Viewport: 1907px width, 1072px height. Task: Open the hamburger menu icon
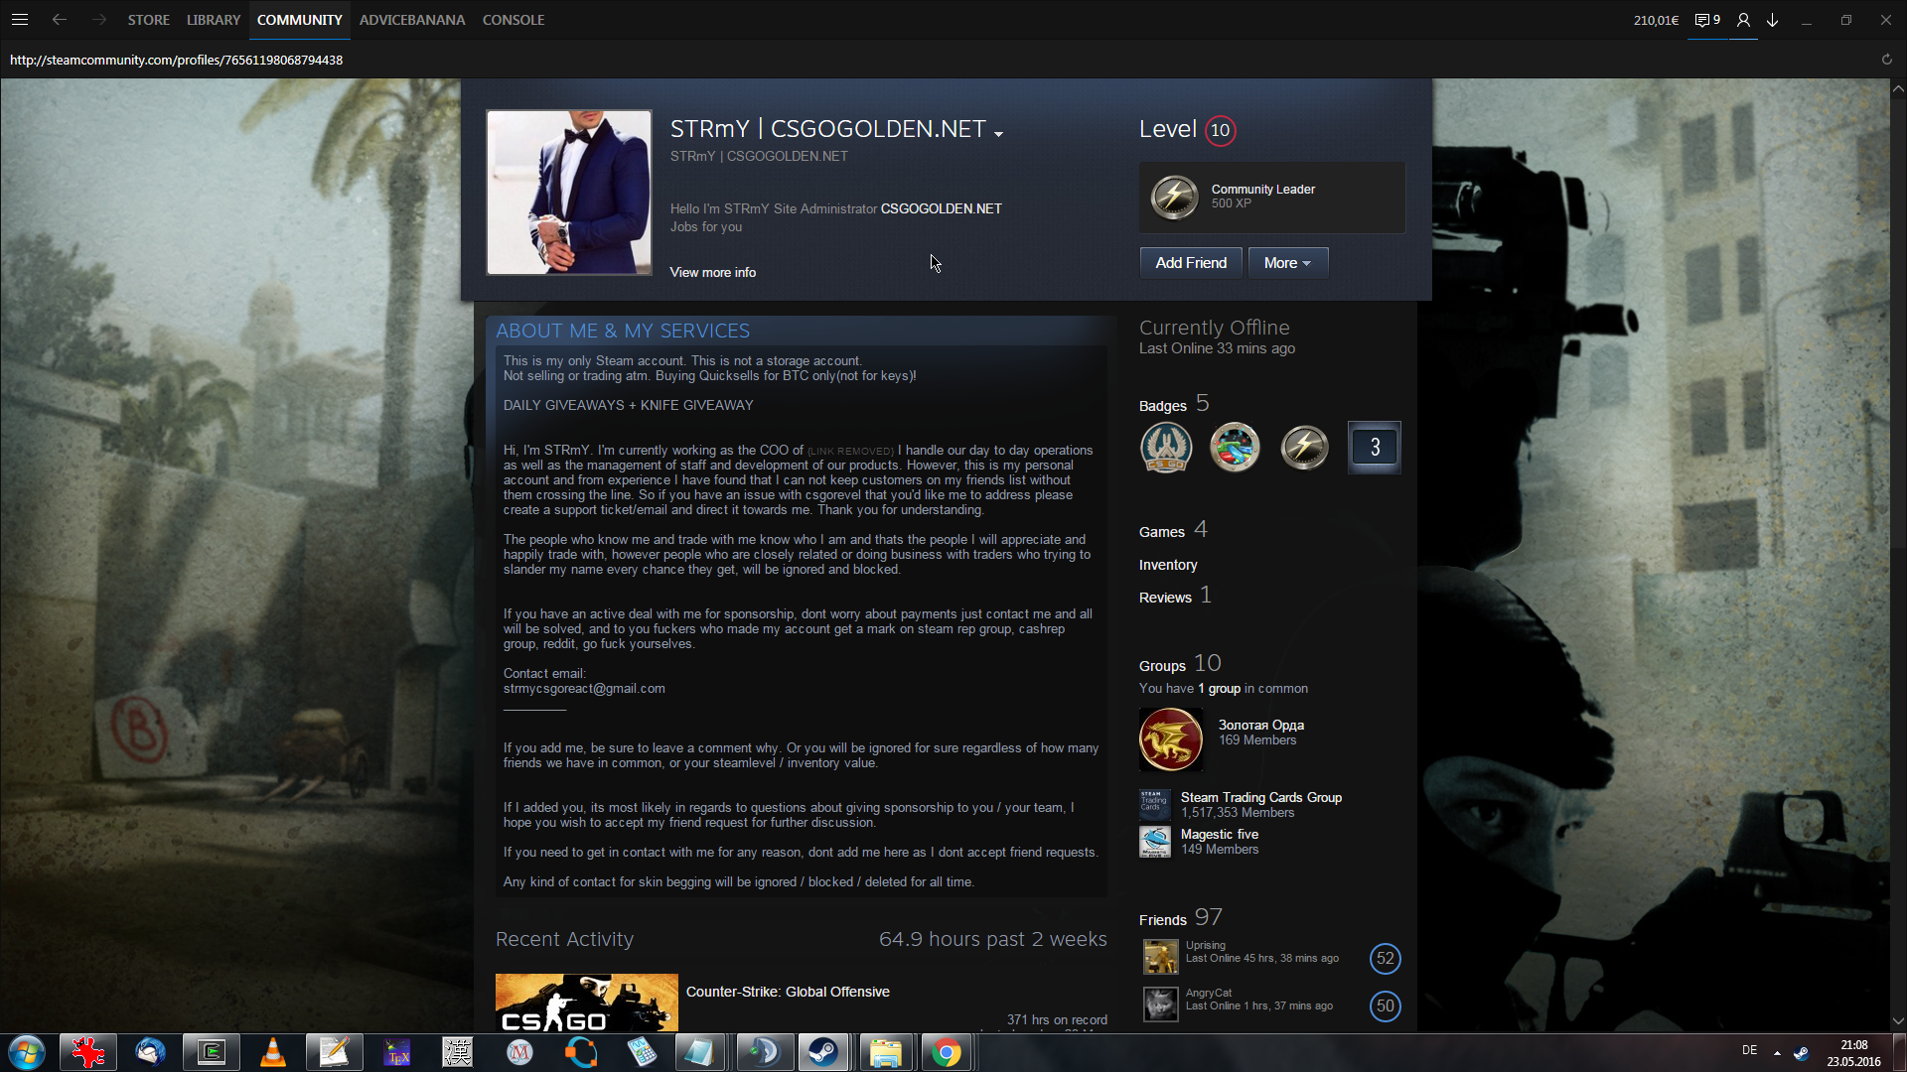[x=20, y=20]
